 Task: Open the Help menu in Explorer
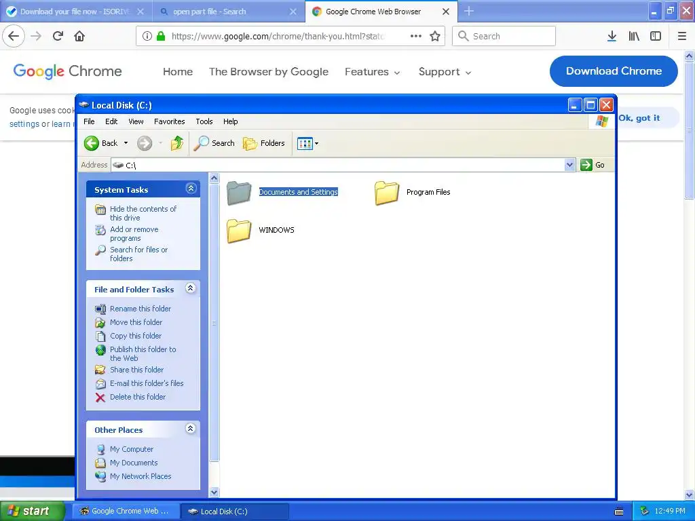[231, 121]
